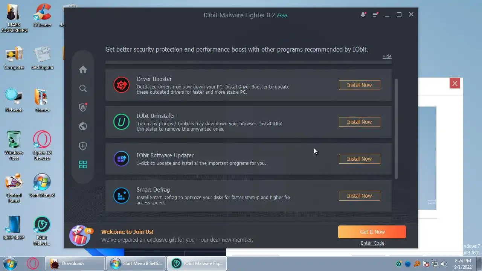Viewport: 482px width, 271px height.
Task: Click the IObit Uninstaller product icon
Action: pos(122,122)
